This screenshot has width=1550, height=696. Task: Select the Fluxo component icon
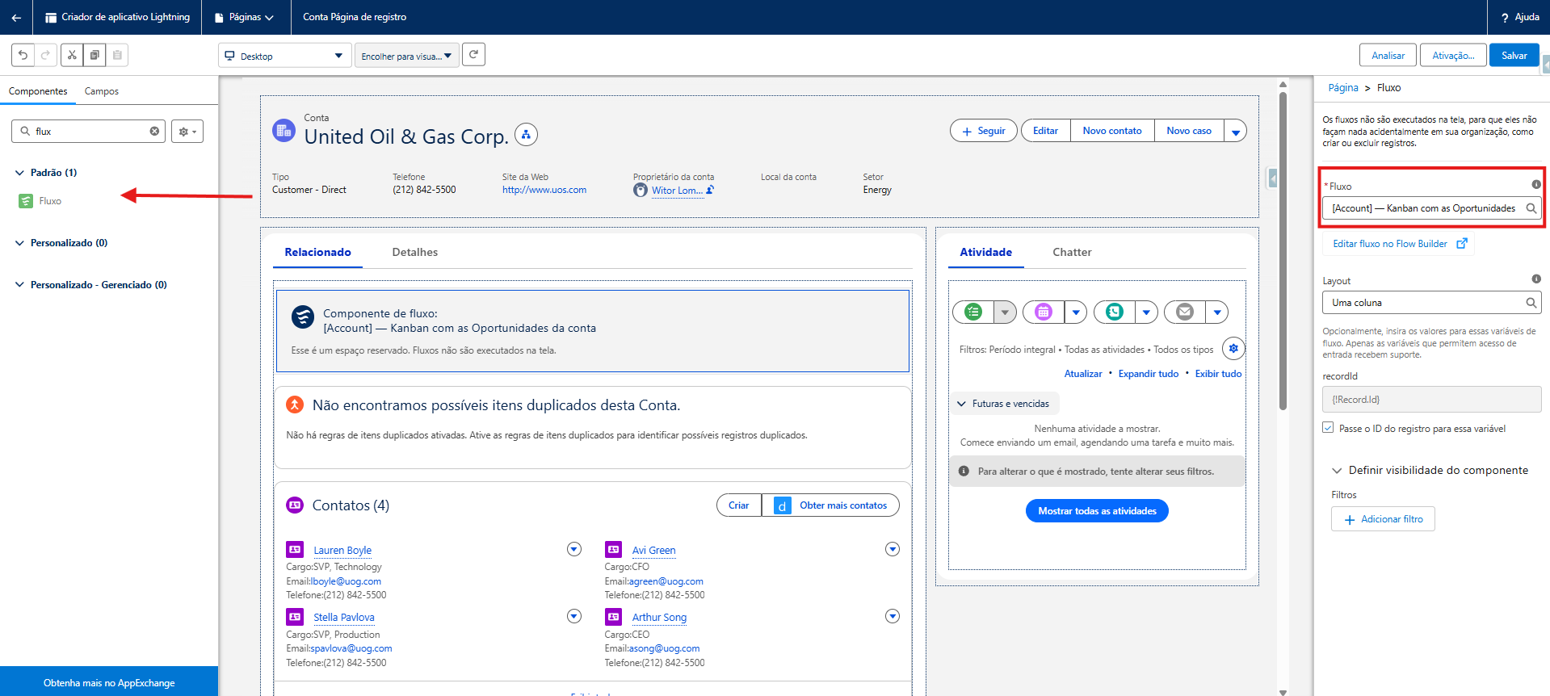tap(26, 201)
